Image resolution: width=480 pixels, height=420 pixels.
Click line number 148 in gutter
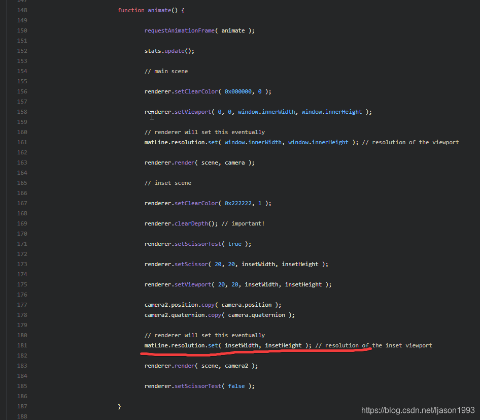[x=22, y=10]
